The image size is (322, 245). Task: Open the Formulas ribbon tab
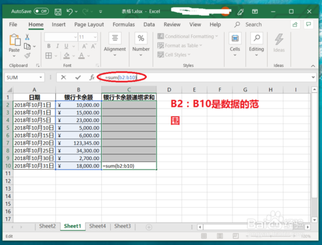[x=124, y=24]
